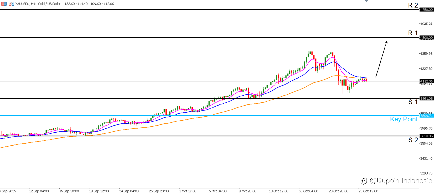Click the 4750.00 price tag
Viewport: 437px width, 193px height.
tap(426, 10)
